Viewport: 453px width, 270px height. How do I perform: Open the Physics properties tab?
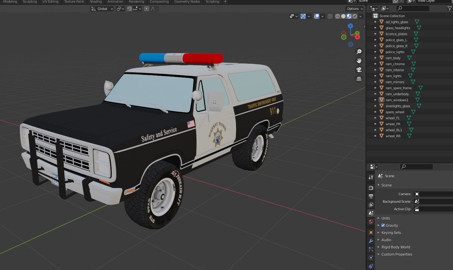[371, 257]
